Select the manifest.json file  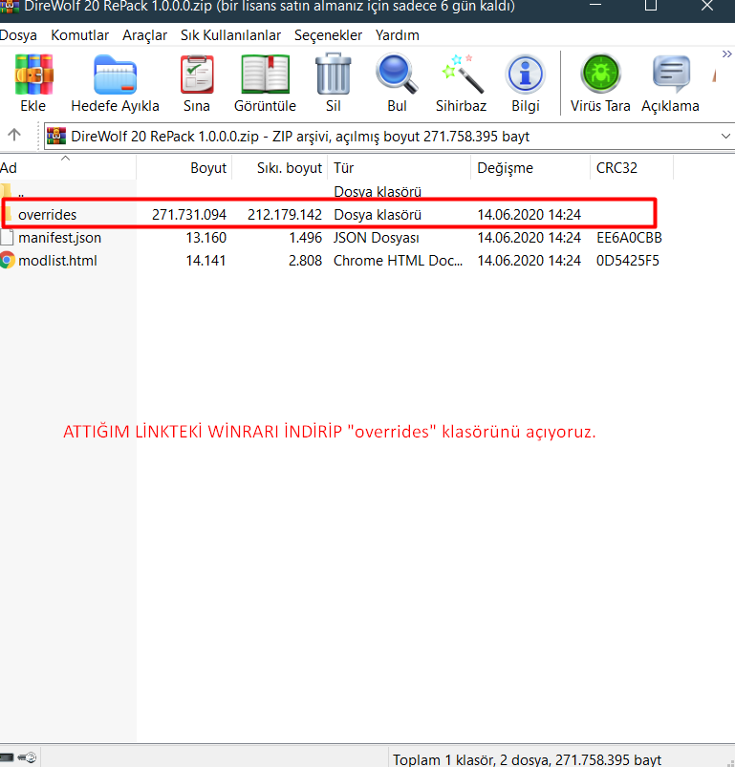[59, 238]
